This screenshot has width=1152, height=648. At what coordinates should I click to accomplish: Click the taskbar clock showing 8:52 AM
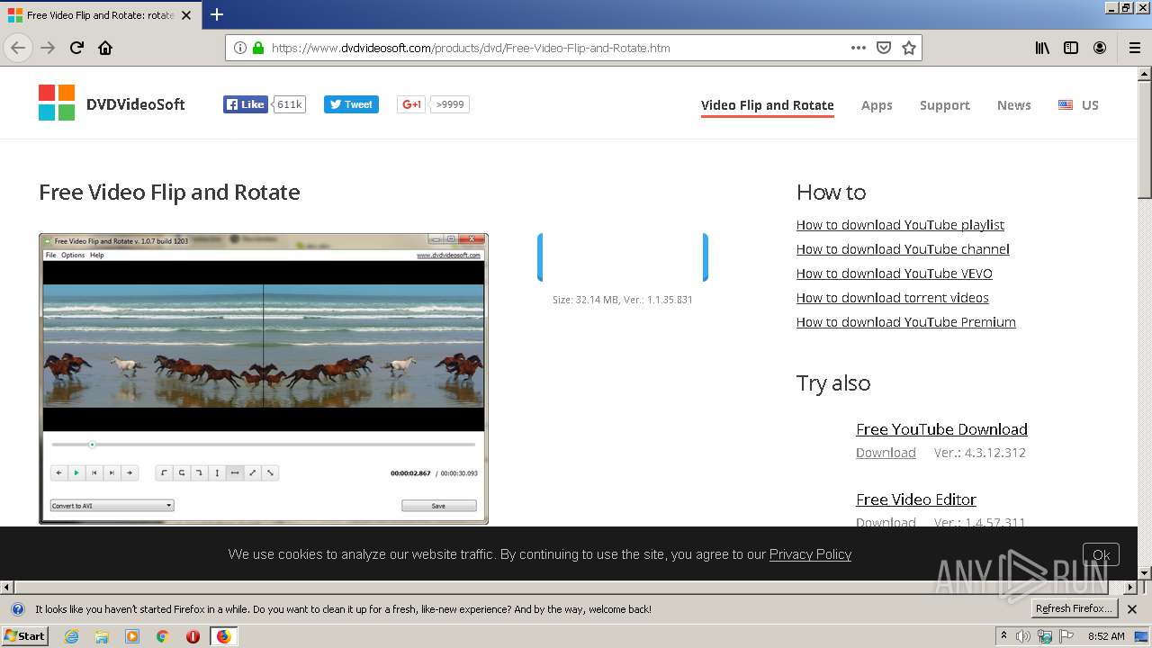click(1106, 636)
